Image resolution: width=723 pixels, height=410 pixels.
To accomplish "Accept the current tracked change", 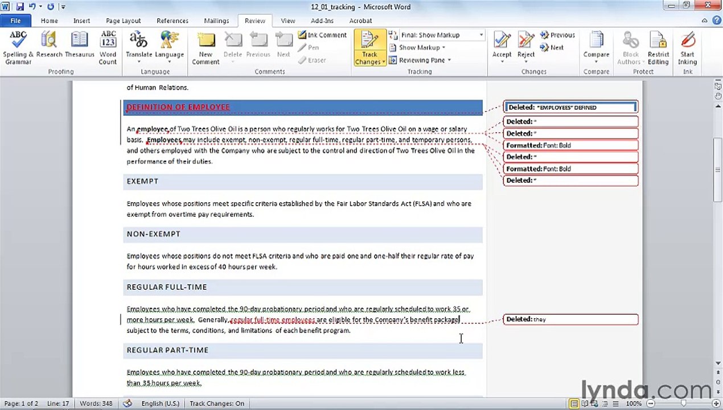I will point(502,48).
